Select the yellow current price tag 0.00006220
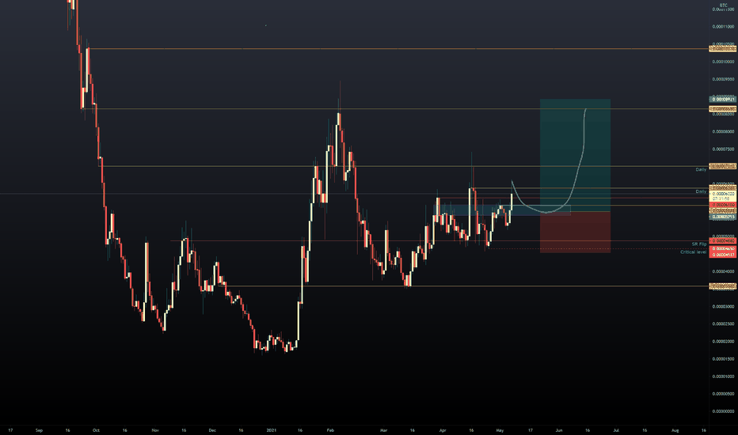Viewport: 738px width, 435px height. 722,194
